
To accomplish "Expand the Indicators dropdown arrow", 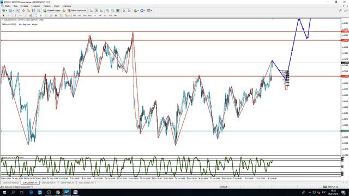I will click(138, 10).
